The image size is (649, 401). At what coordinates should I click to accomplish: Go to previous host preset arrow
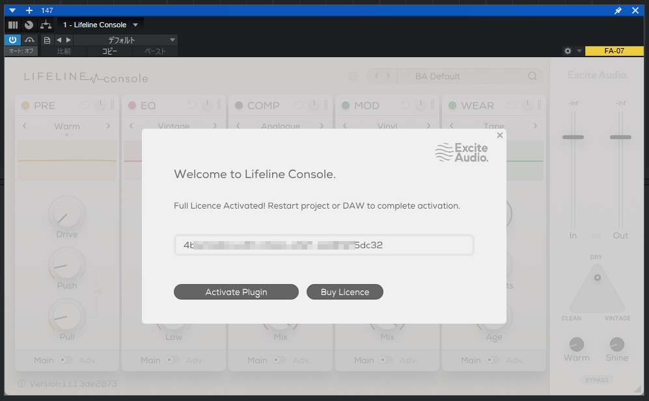pyautogui.click(x=59, y=40)
